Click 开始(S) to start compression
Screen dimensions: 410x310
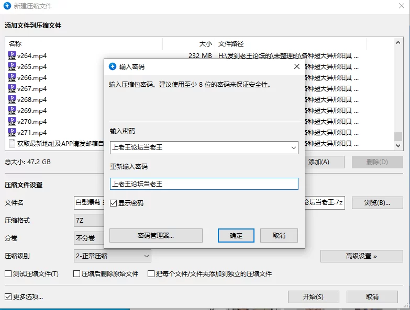[x=314, y=297]
